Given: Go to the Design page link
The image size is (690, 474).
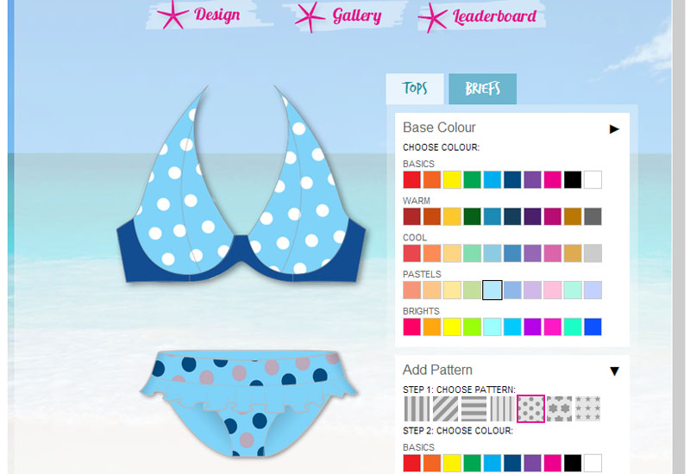Looking at the screenshot, I should (217, 15).
